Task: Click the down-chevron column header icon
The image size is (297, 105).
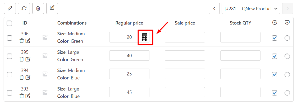Action: pyautogui.click(x=287, y=23)
